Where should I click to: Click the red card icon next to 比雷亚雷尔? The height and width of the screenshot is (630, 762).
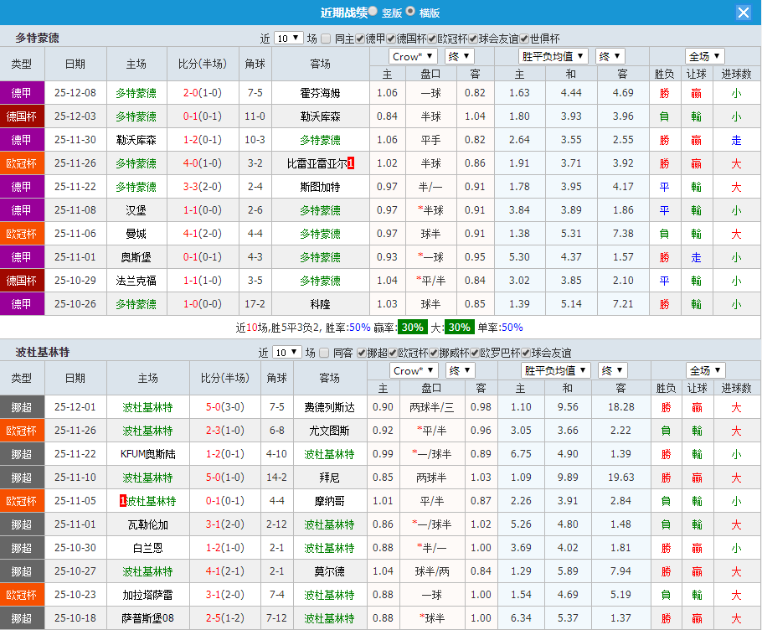click(x=352, y=165)
